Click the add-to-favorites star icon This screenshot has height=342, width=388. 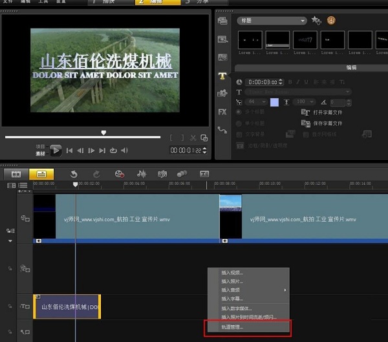tap(316, 20)
